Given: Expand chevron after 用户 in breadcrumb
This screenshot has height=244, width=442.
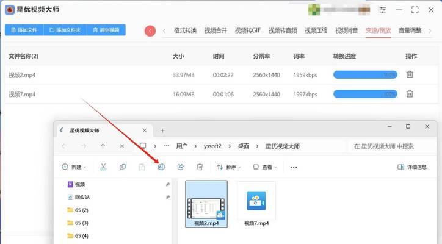Looking at the screenshot, I should pyautogui.click(x=195, y=146).
